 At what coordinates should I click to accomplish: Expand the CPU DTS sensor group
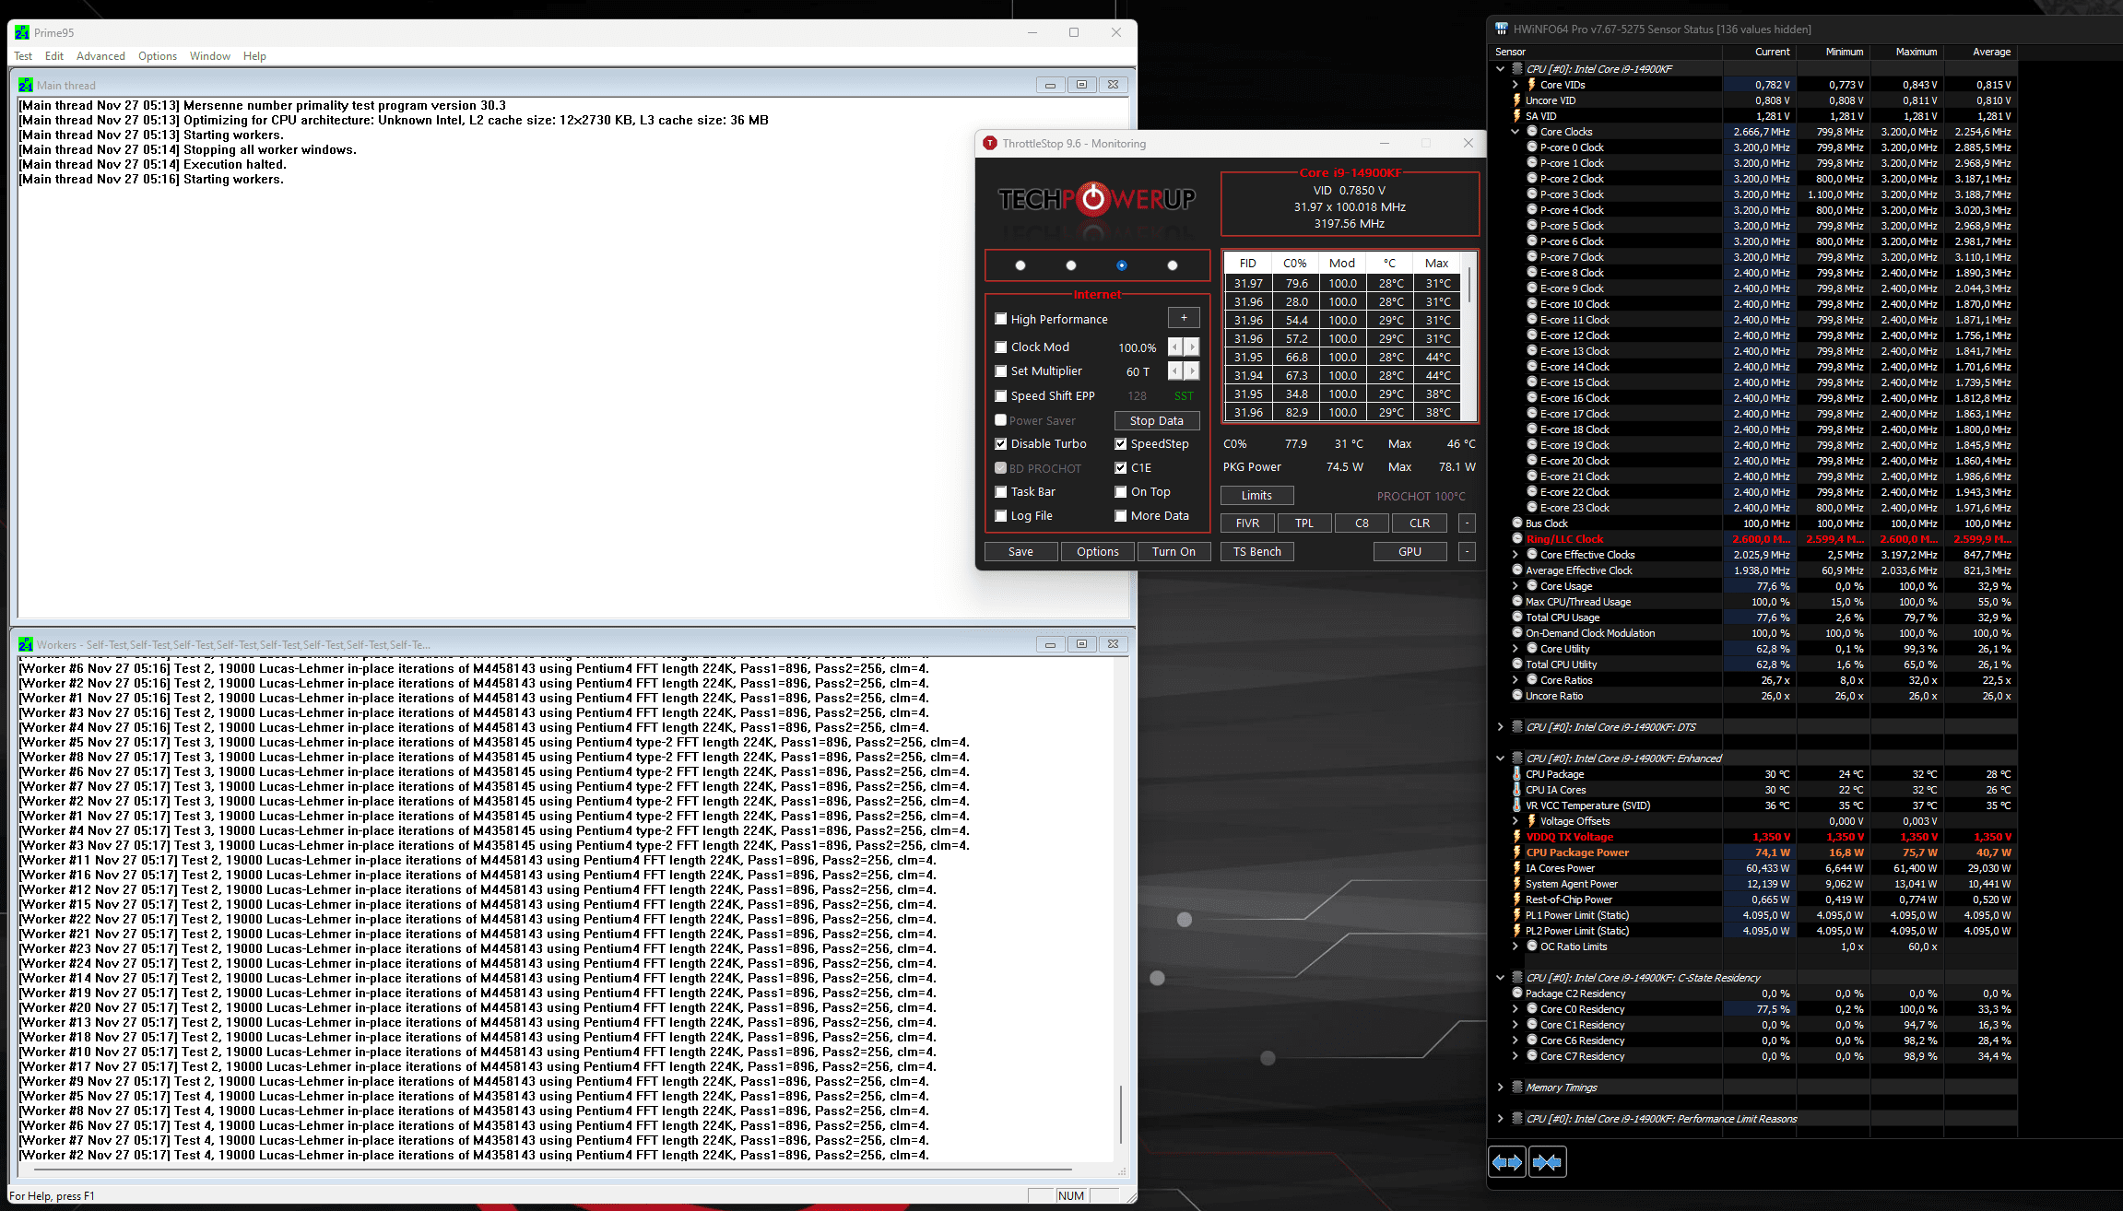(1500, 727)
